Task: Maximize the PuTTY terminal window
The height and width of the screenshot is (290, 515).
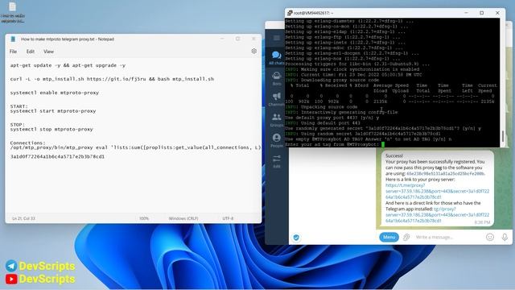Action: [x=481, y=13]
